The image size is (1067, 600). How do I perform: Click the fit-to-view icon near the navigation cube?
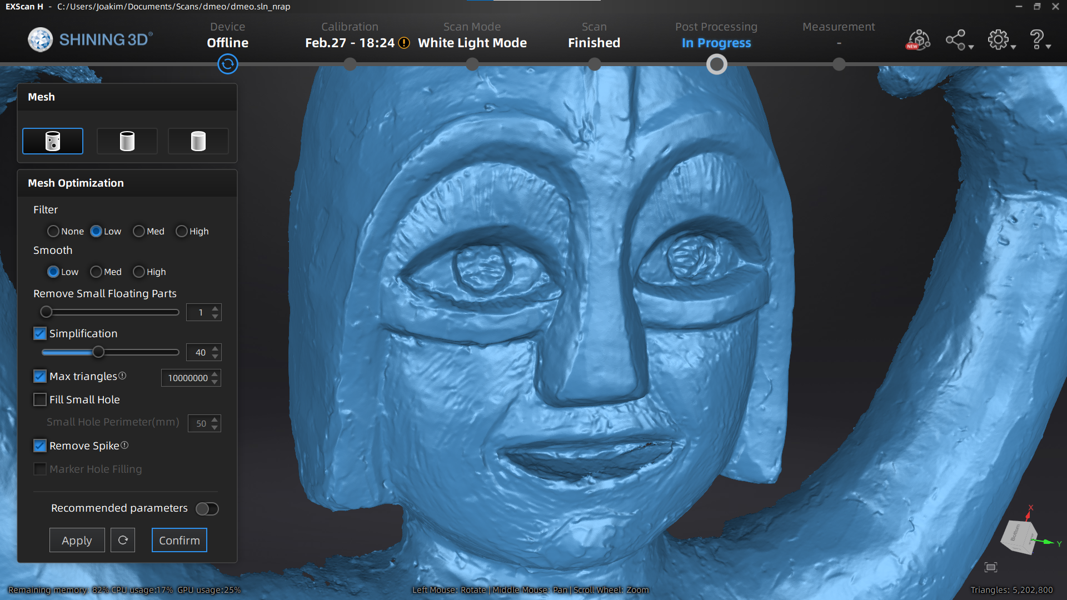tap(991, 567)
